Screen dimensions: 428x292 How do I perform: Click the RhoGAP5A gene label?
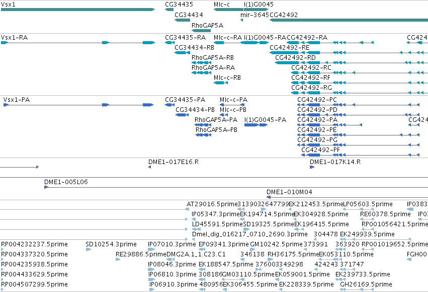pos(207,25)
